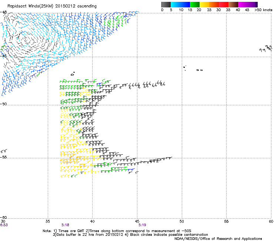Click the longitude label '45' on bottom axis
The width and height of the screenshot is (274, 241).
137,221
